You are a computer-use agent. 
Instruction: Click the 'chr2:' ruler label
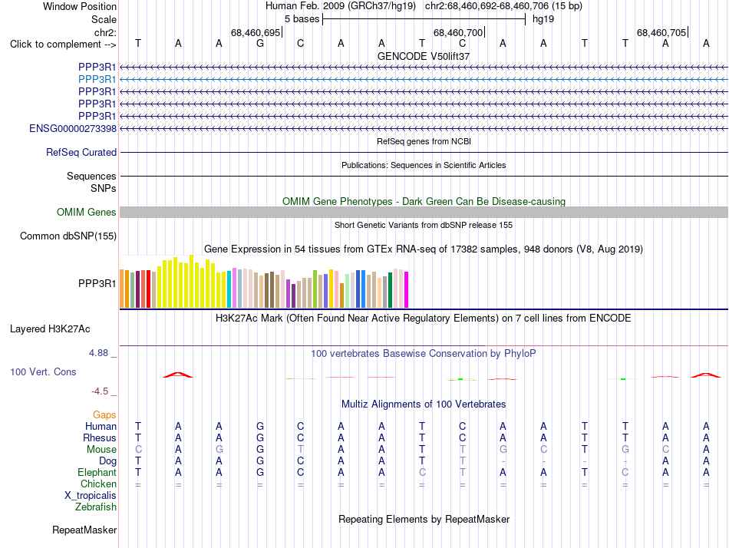coord(105,32)
